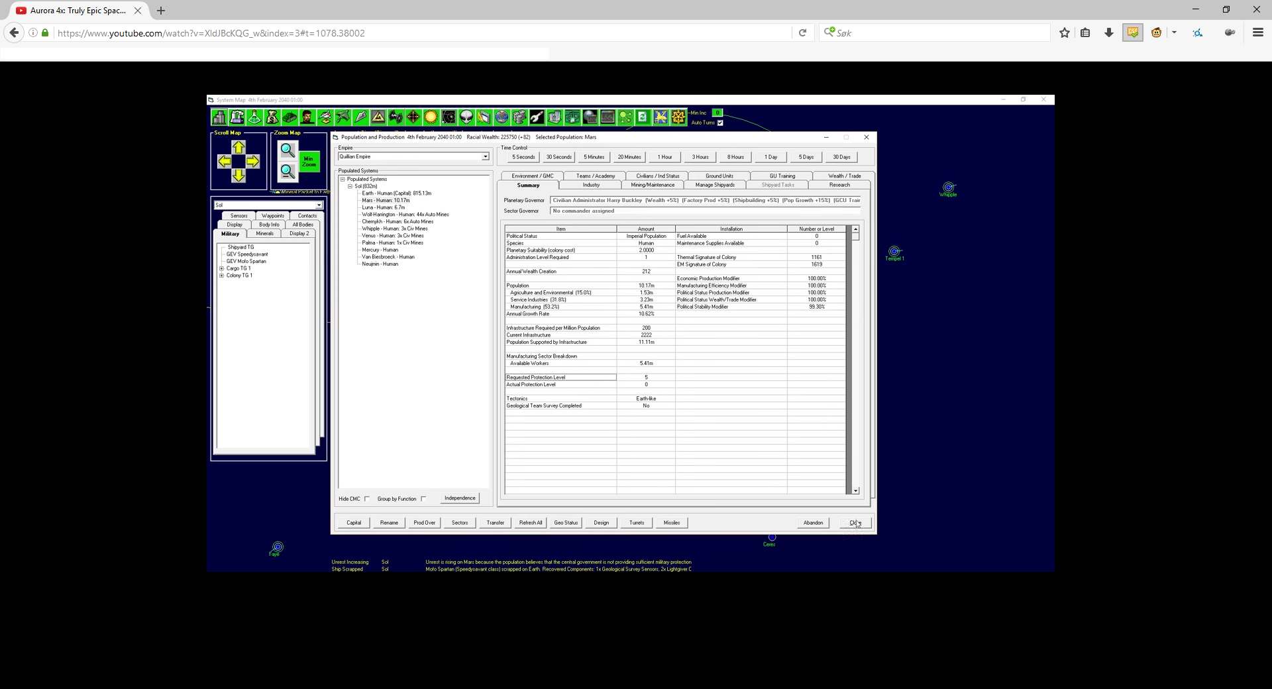This screenshot has height=689, width=1272.
Task: Enable the Hide CMC checkbox
Action: point(367,499)
